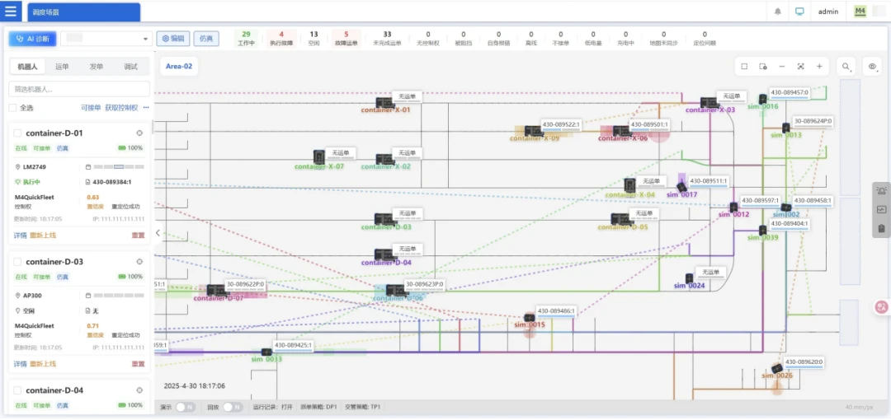
Task: Click the pink floating assistant icon
Action: 882,306
